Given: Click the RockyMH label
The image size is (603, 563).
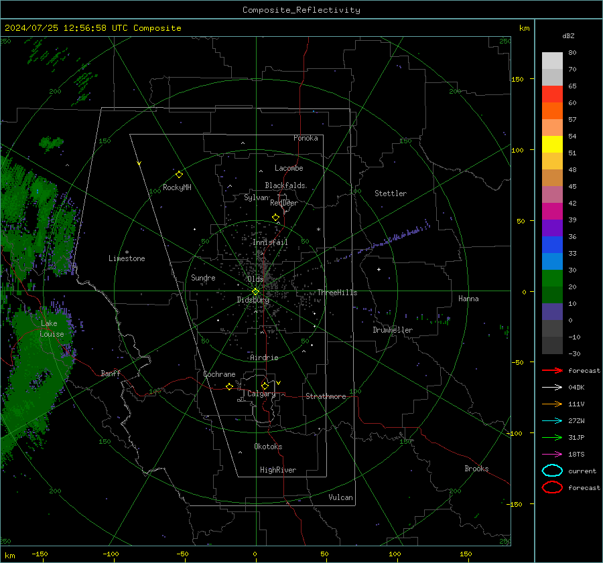Looking at the screenshot, I should tap(177, 187).
